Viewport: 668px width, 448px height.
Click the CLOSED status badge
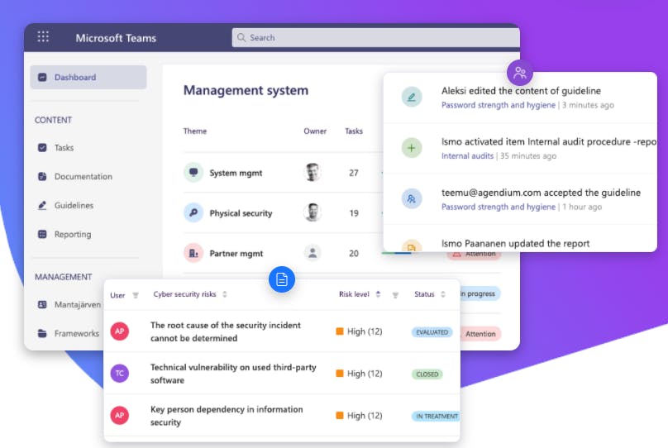coord(427,374)
